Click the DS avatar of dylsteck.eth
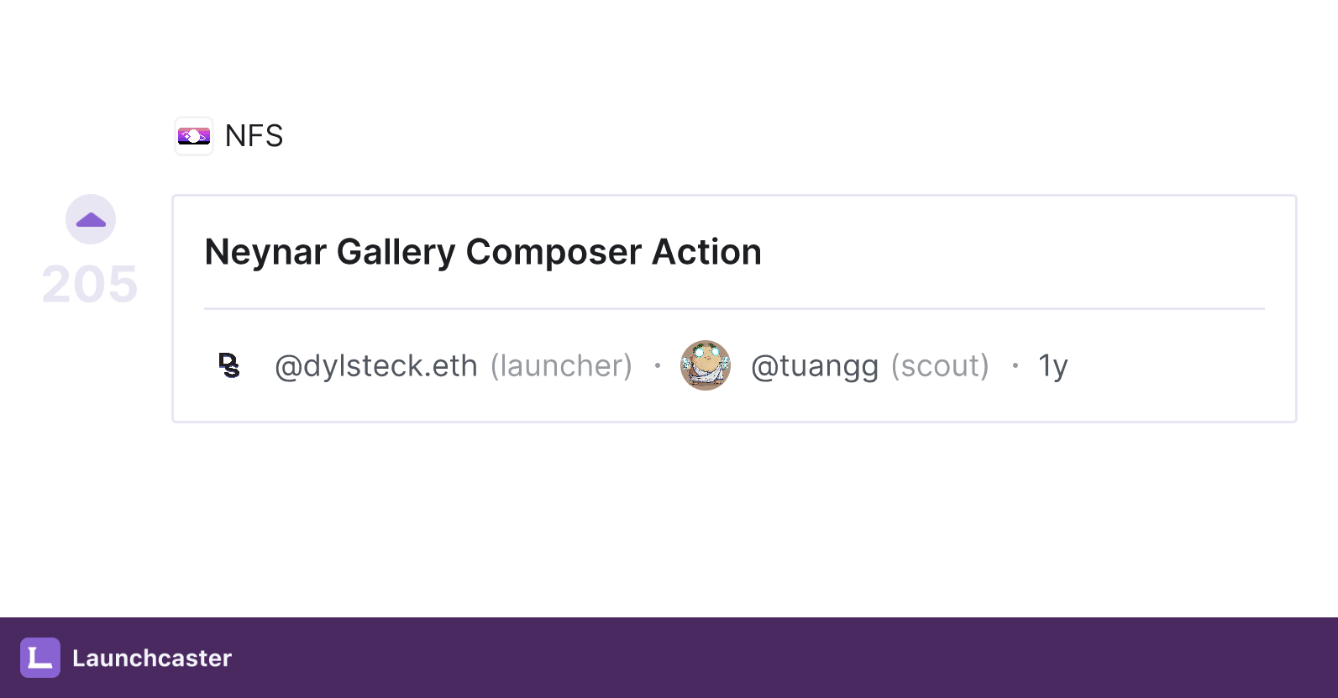1338x698 pixels. 228,365
